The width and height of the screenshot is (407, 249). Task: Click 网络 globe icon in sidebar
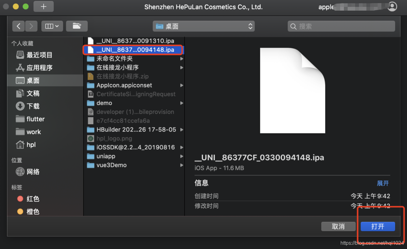20,172
